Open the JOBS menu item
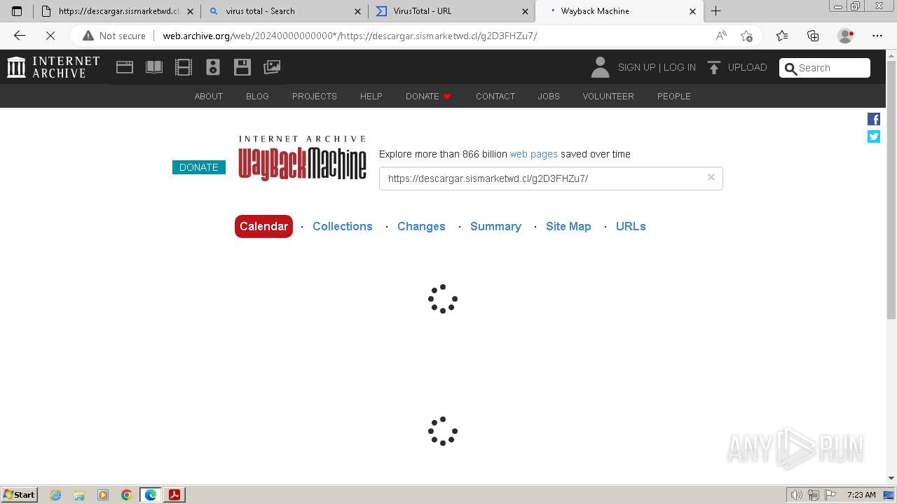897x504 pixels. (549, 96)
